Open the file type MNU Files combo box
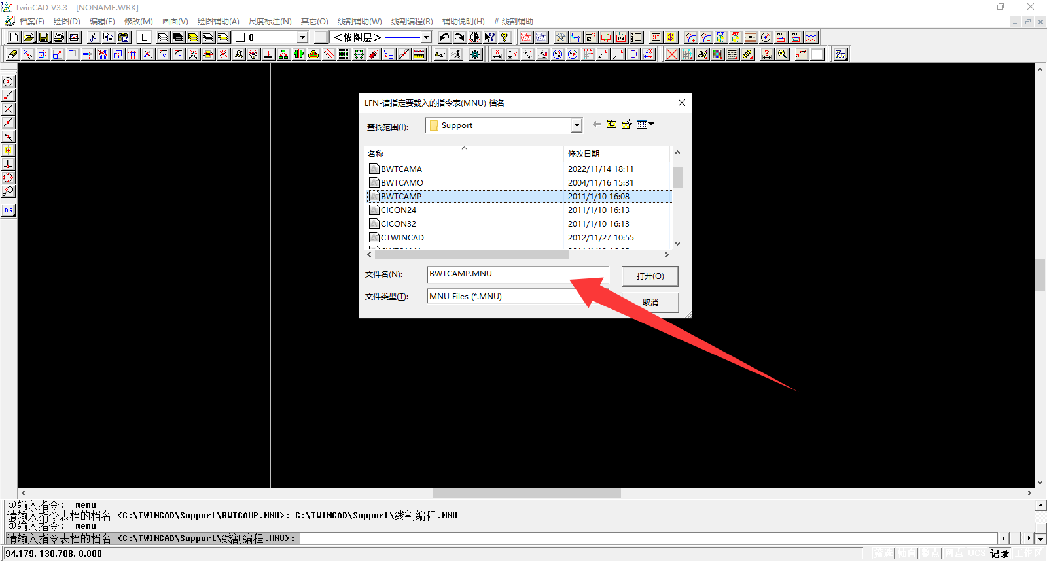1047x562 pixels. (518, 296)
